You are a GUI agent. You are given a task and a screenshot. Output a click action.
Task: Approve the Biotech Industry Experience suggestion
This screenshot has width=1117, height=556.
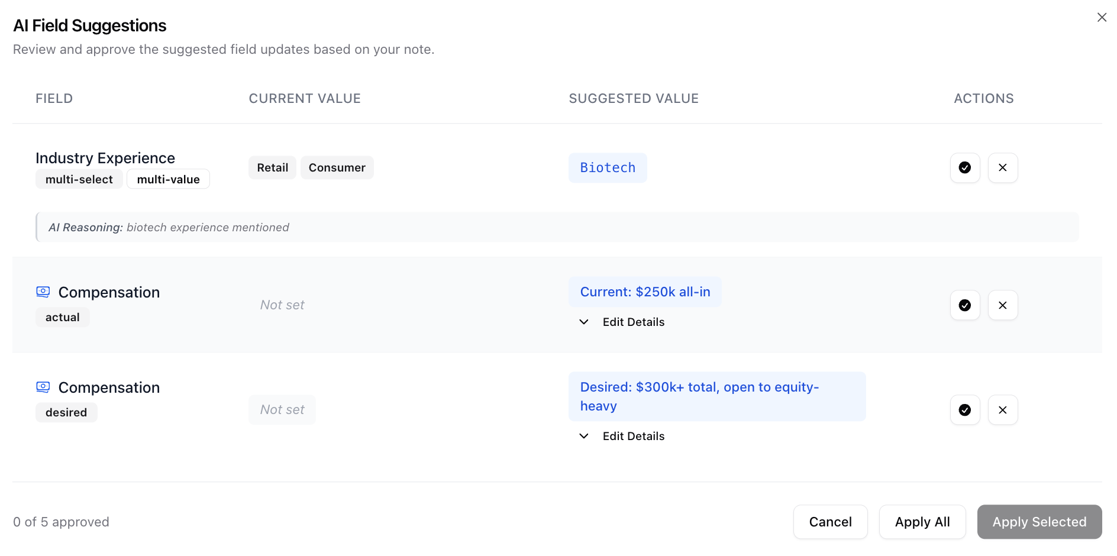[x=965, y=168]
